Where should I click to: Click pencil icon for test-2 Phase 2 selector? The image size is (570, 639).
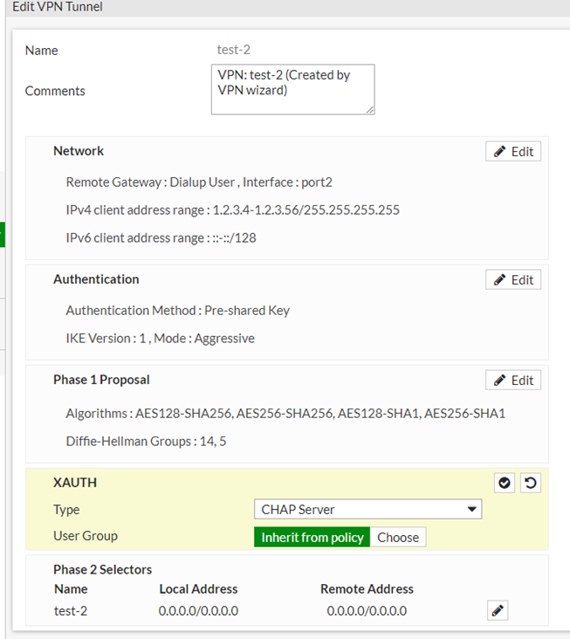498,611
